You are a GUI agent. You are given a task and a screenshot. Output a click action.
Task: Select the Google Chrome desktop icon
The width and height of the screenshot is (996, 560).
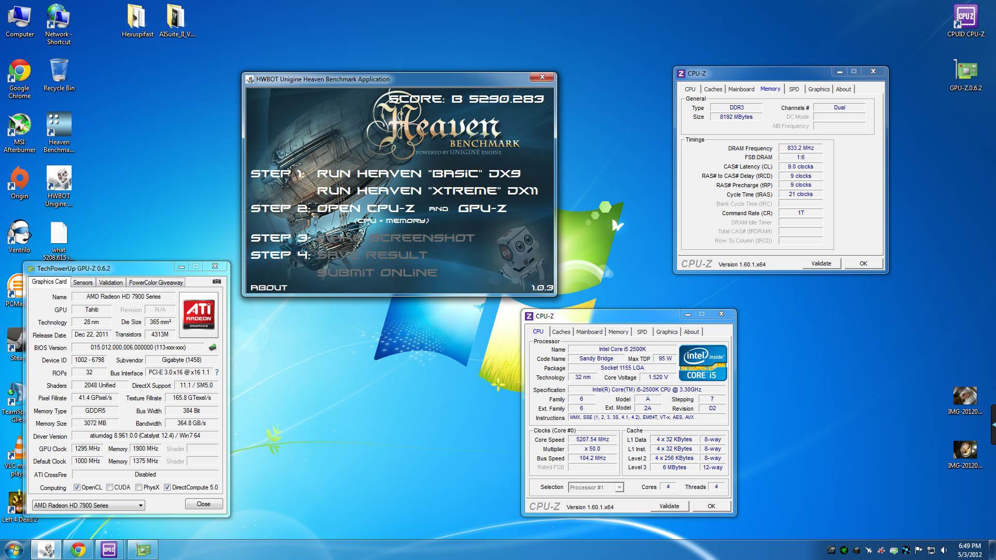(x=20, y=78)
